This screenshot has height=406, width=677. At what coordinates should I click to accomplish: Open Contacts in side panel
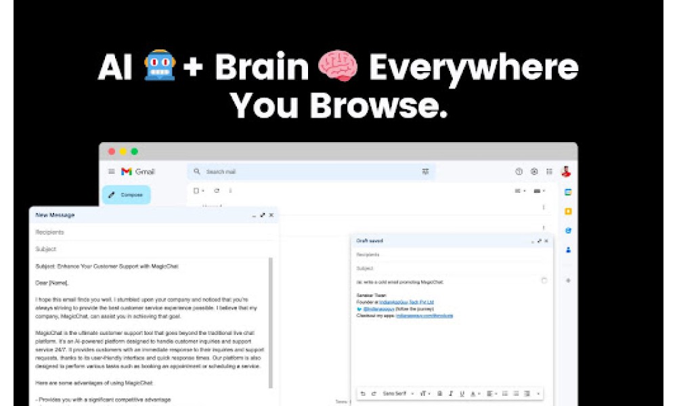[x=568, y=250]
